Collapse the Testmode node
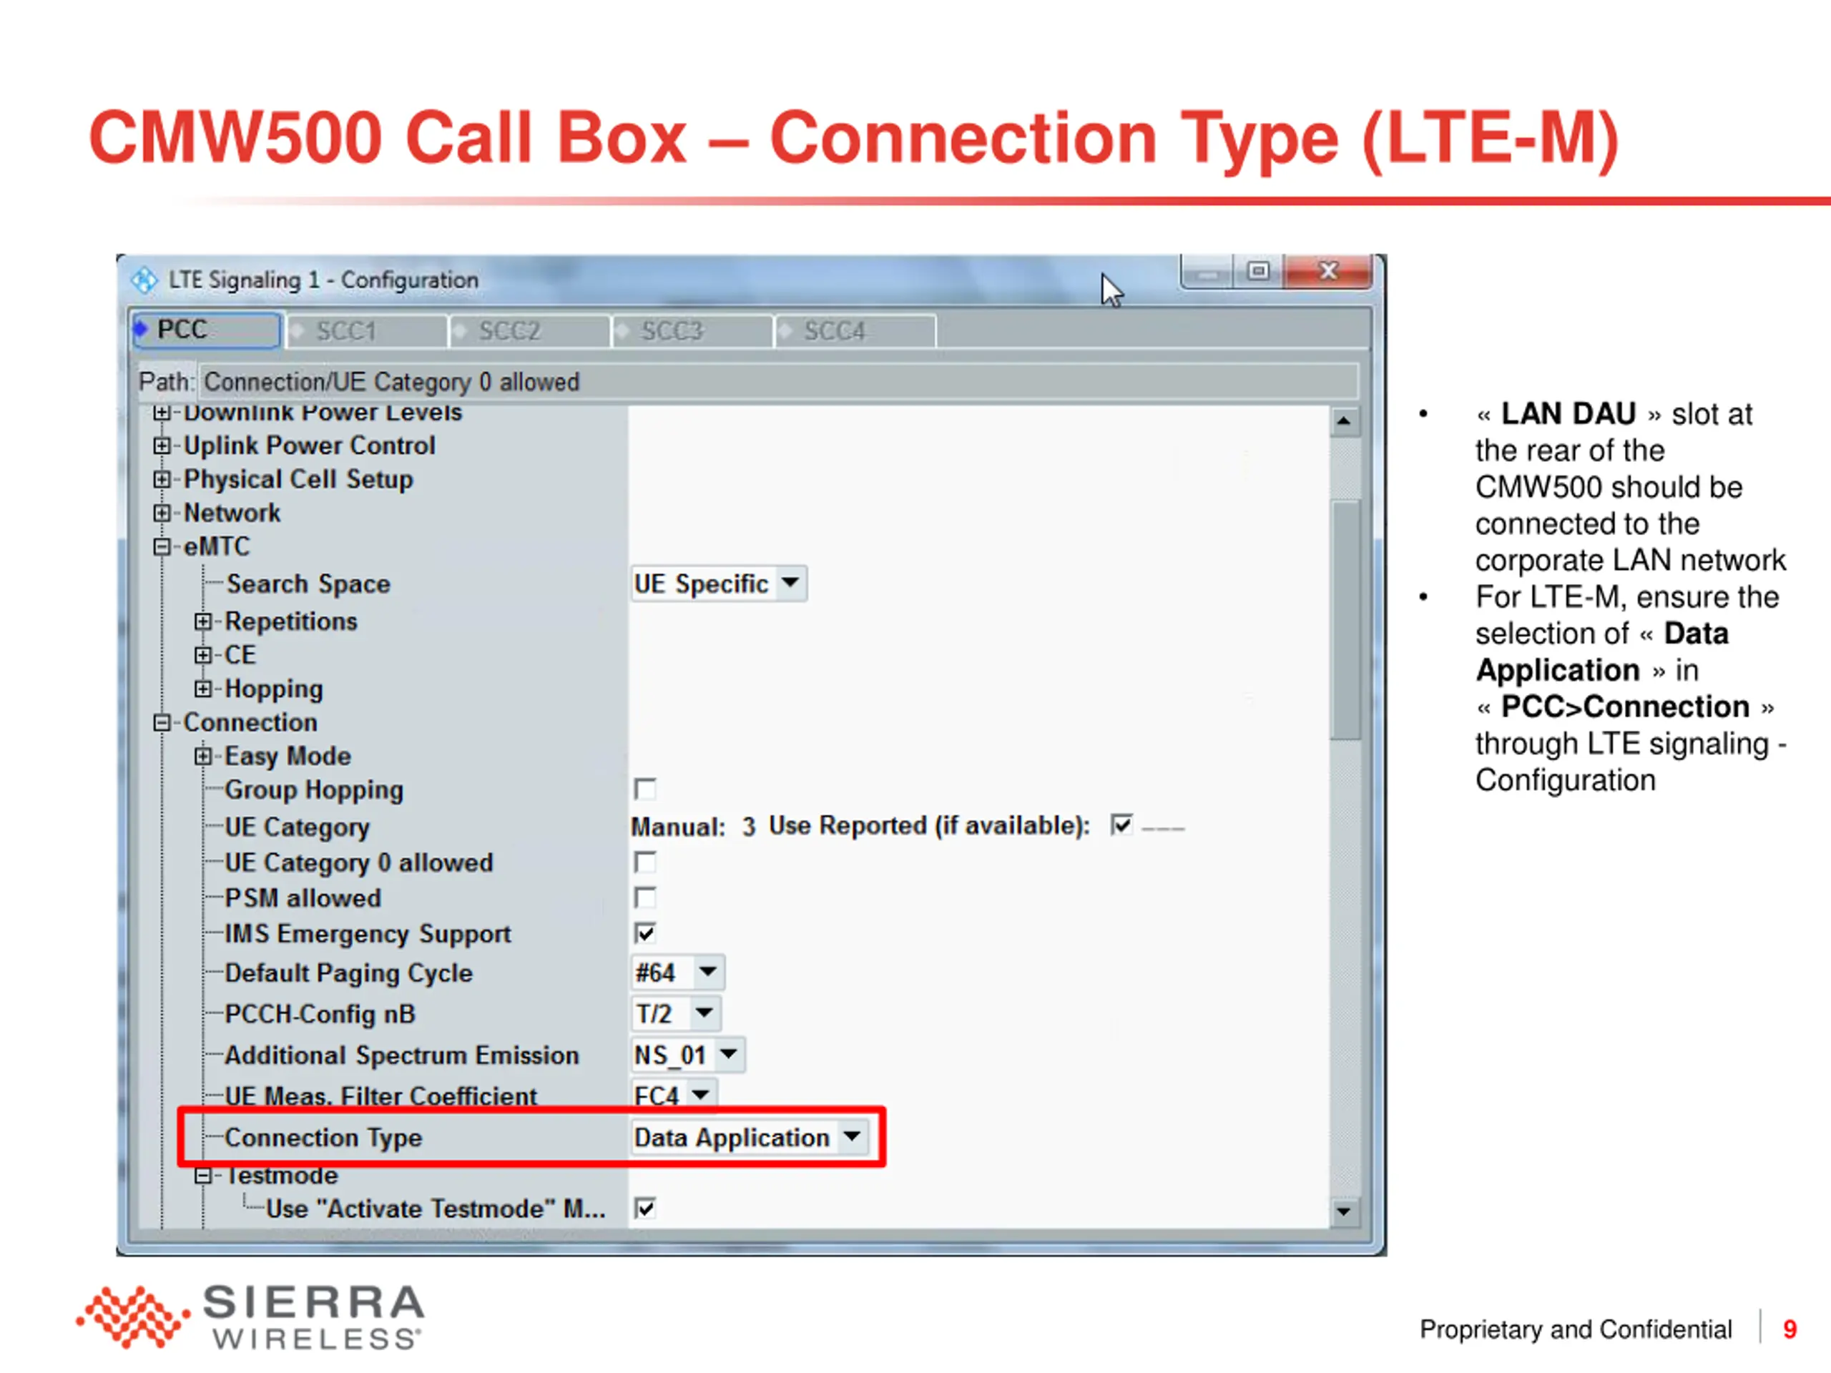This screenshot has height=1373, width=1831. (203, 1176)
